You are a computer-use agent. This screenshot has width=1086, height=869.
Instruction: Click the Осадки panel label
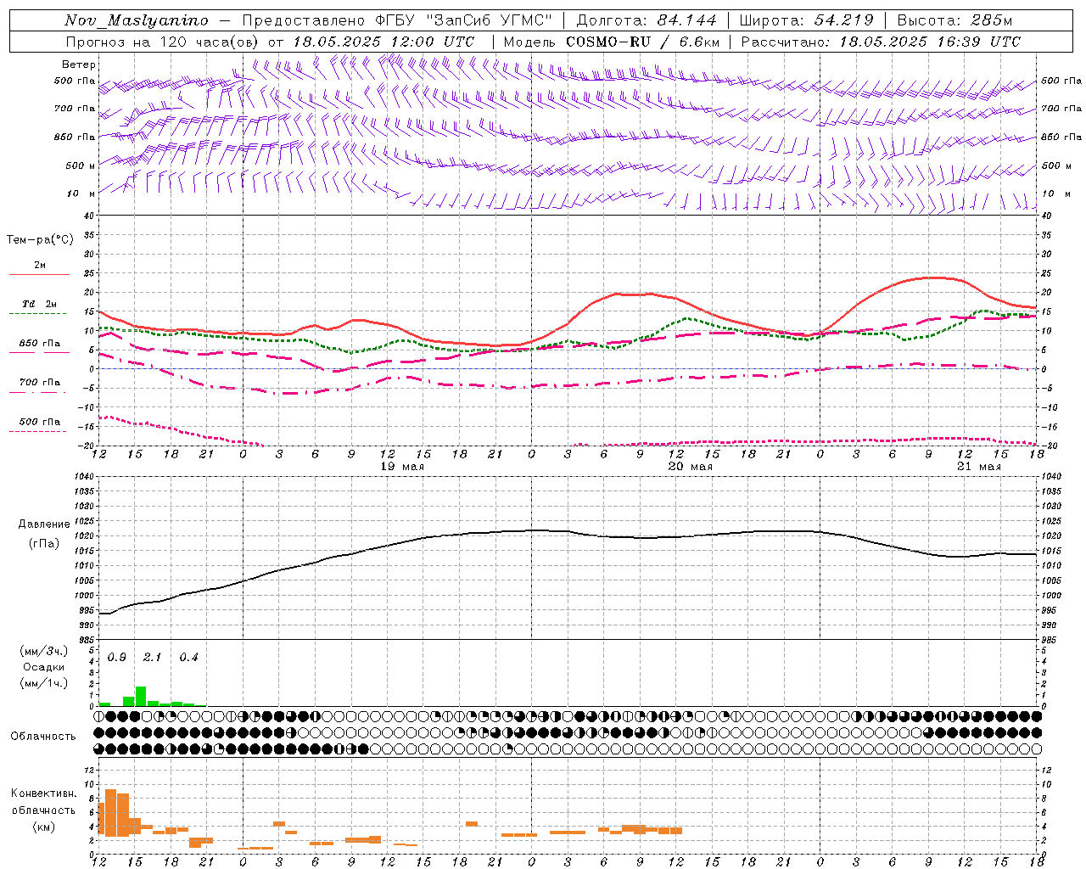tap(44, 668)
